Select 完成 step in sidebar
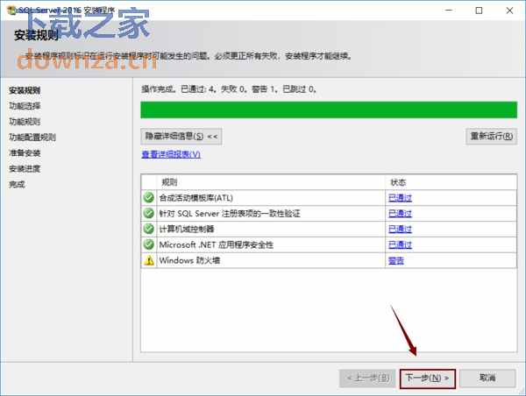This screenshot has height=396, width=526. pos(18,184)
